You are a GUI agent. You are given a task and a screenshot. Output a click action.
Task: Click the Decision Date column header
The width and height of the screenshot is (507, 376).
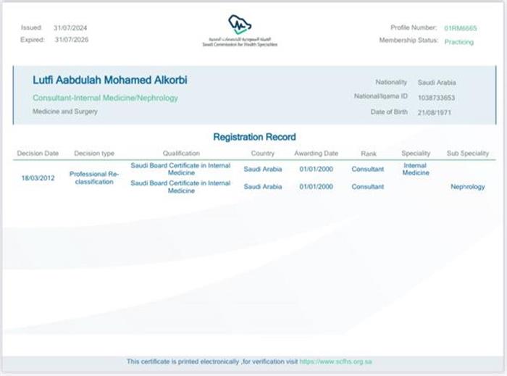tap(38, 154)
